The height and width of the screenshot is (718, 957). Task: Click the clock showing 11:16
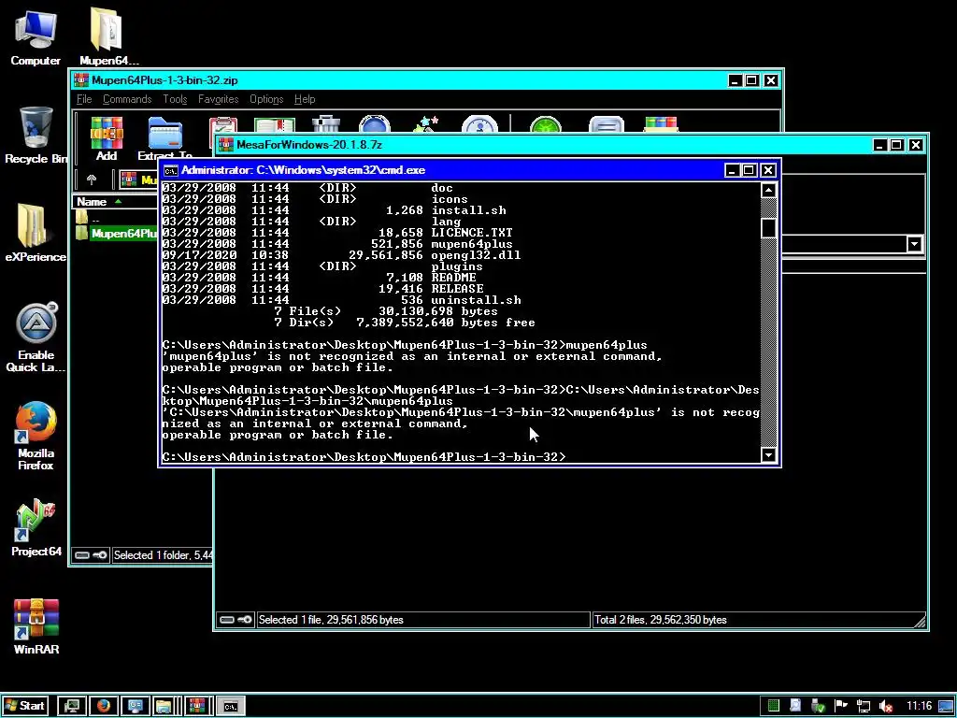click(x=919, y=706)
